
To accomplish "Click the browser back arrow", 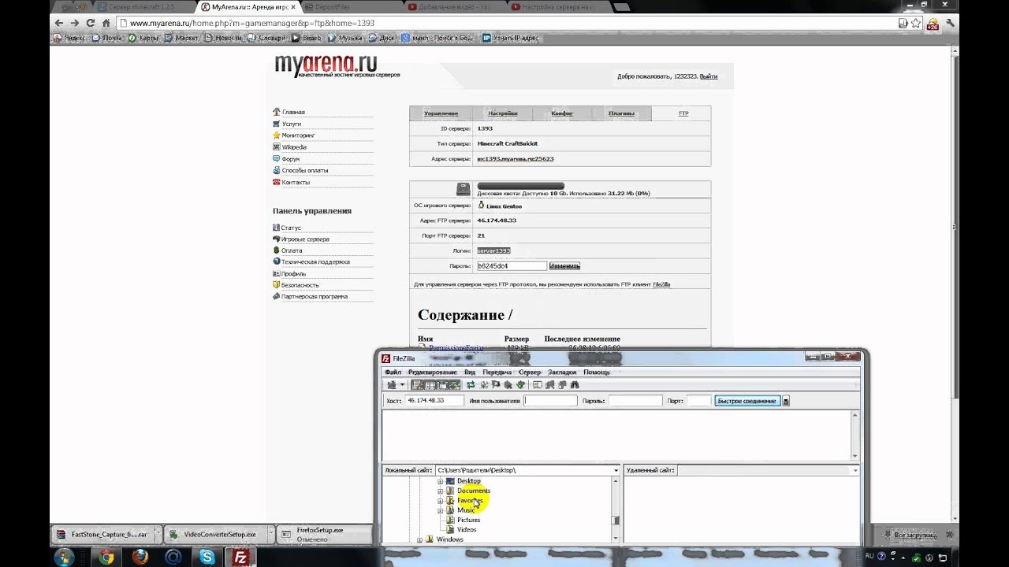I will click(58, 23).
